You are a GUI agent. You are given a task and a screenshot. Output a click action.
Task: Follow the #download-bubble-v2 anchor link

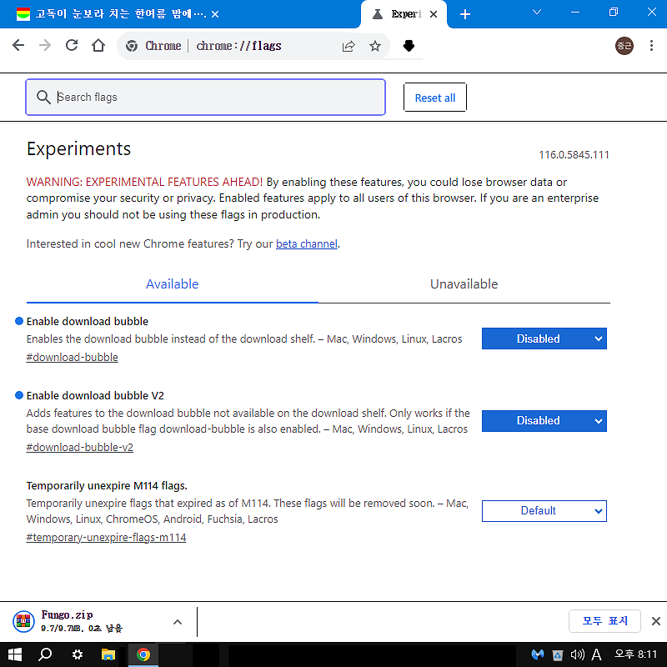(x=79, y=448)
